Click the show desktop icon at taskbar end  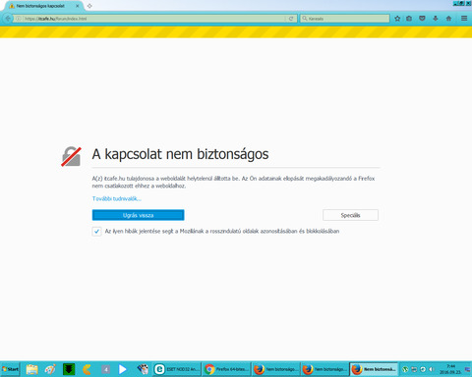click(x=468, y=369)
